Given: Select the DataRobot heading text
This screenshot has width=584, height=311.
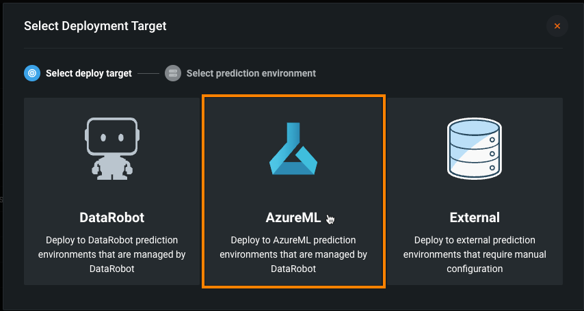Looking at the screenshot, I should [x=112, y=218].
